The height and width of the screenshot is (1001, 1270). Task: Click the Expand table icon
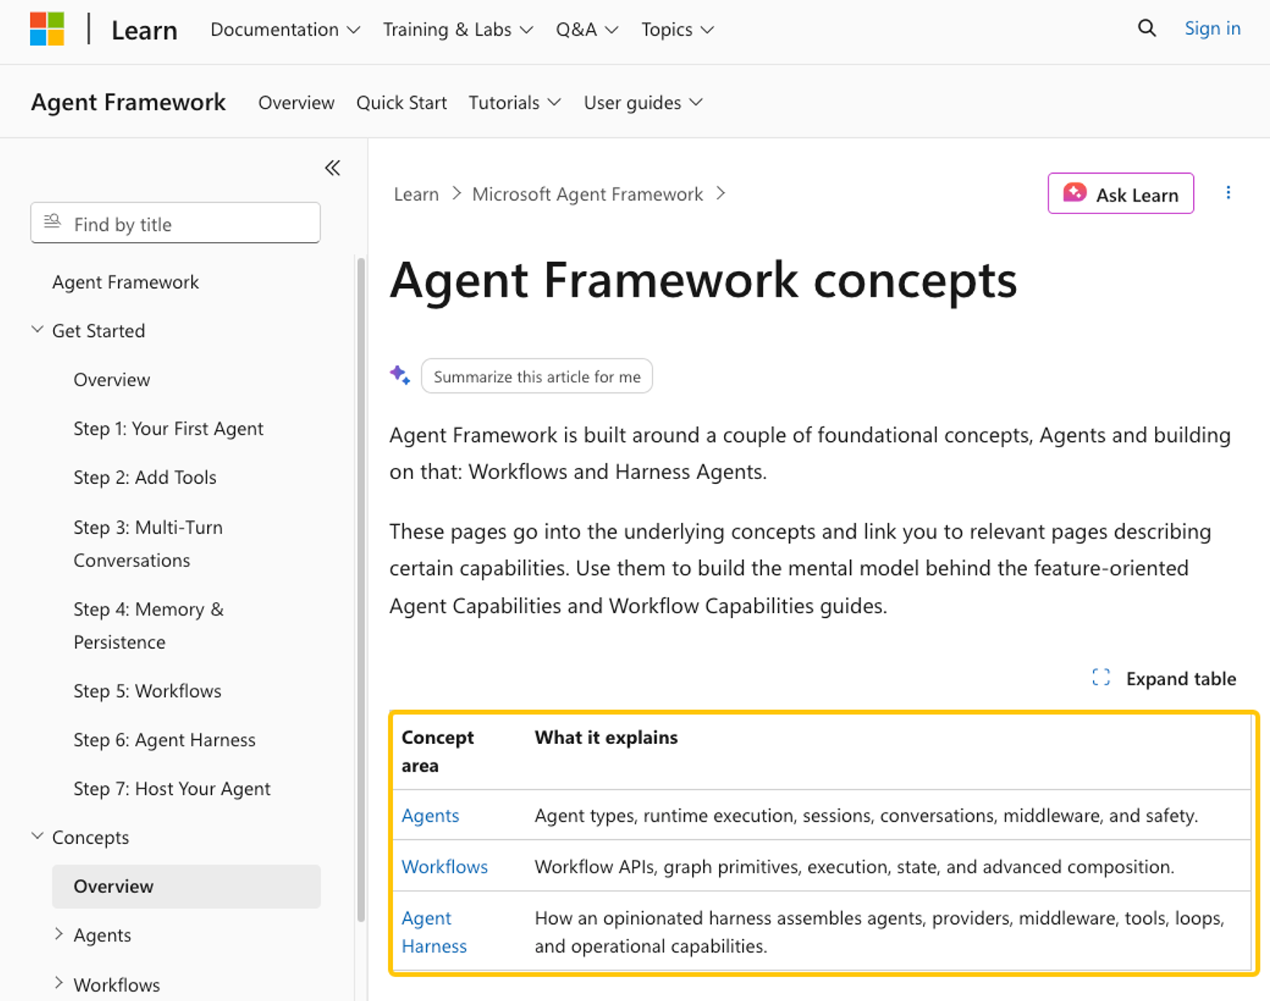(1101, 677)
